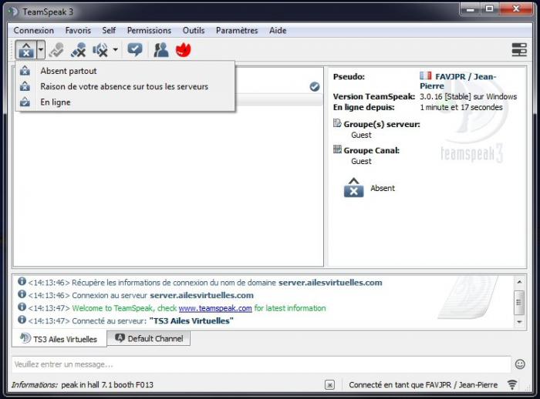Toggle the Away status toolbar button
Image resolution: width=540 pixels, height=399 pixels.
(x=25, y=50)
